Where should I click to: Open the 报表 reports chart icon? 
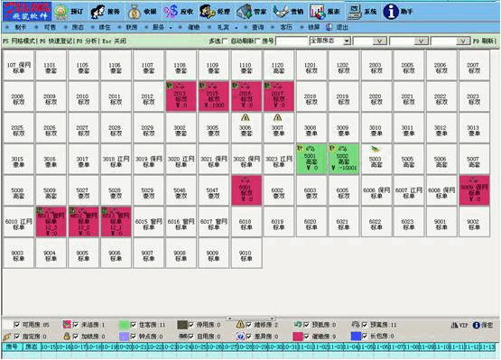pos(317,12)
